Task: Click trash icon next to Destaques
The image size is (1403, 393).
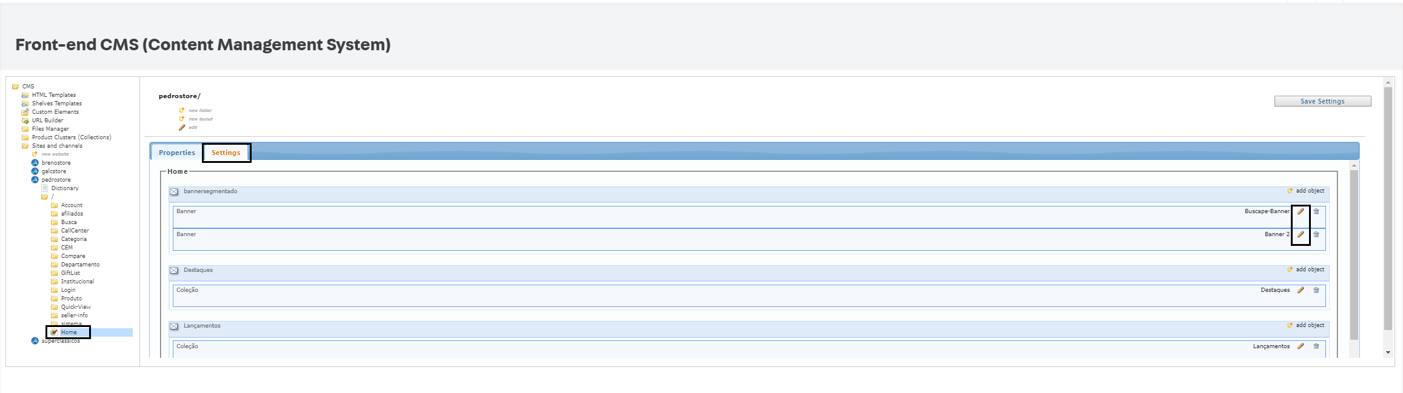Action: tap(1316, 290)
